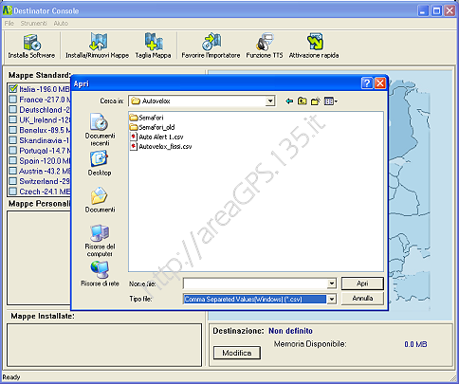Click the Modifica destination button

(x=237, y=353)
